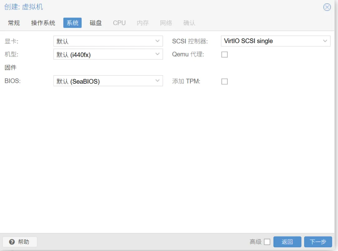Click the 固件 section label
The width and height of the screenshot is (338, 251).
point(11,68)
